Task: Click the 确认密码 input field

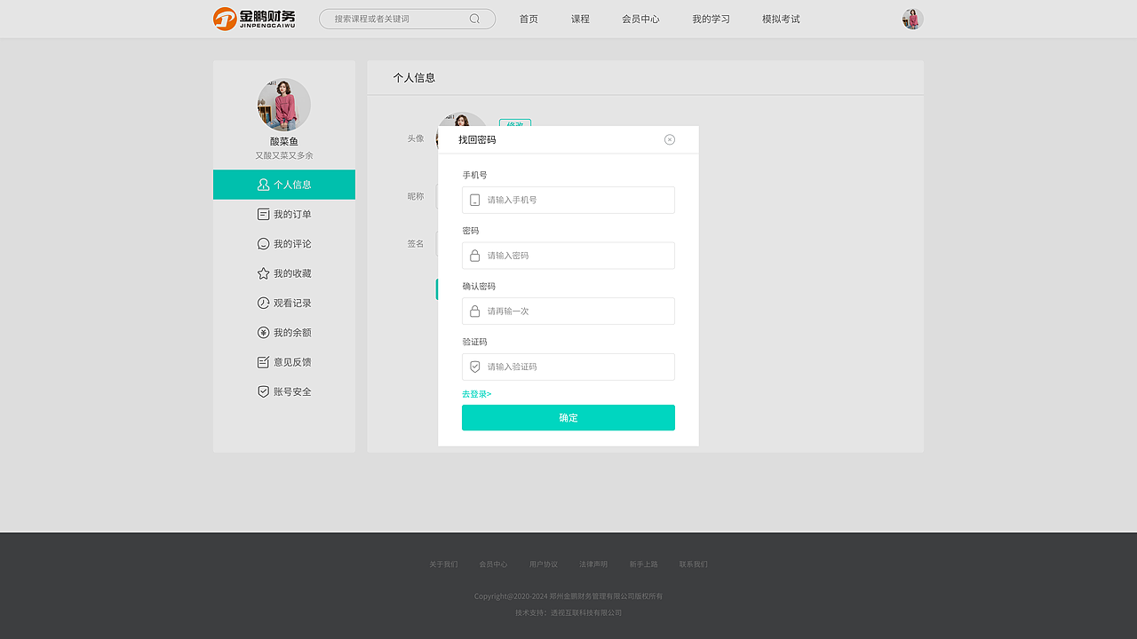Action: 568,312
